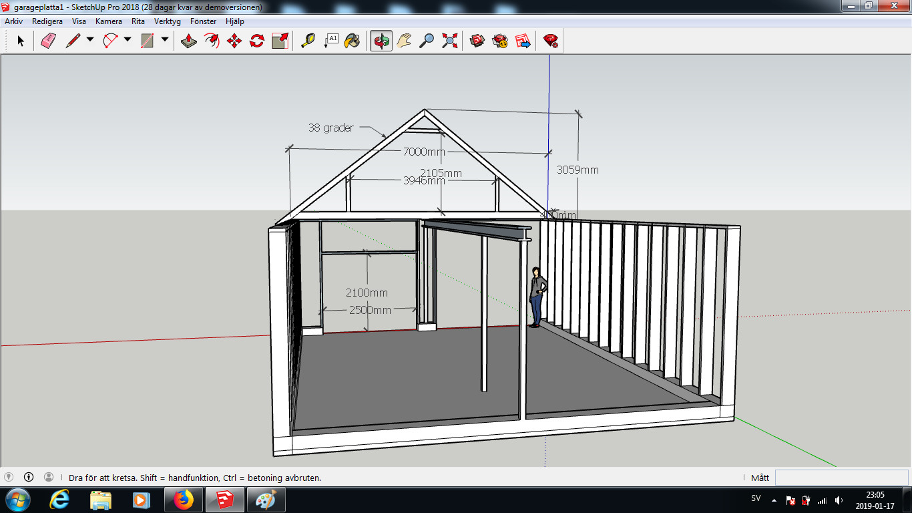Viewport: 912px width, 513px height.
Task: Click the Mått measurement input box
Action: [841, 478]
